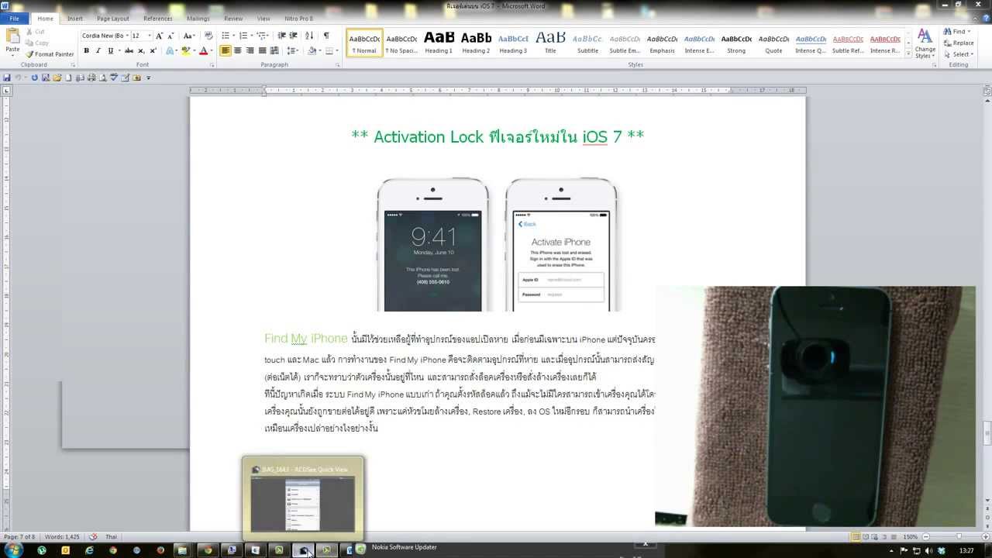
Task: Switch to the Review tab
Action: [x=233, y=19]
